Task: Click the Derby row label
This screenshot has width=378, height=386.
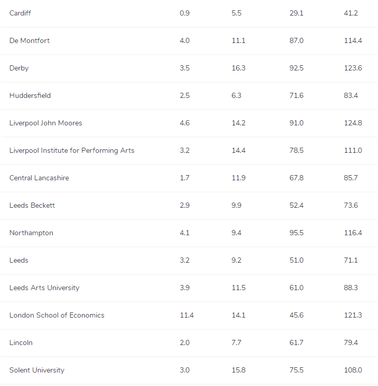Action: pyautogui.click(x=19, y=68)
